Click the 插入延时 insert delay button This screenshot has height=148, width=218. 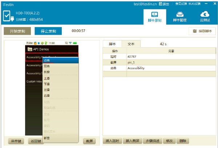[x=113, y=141]
